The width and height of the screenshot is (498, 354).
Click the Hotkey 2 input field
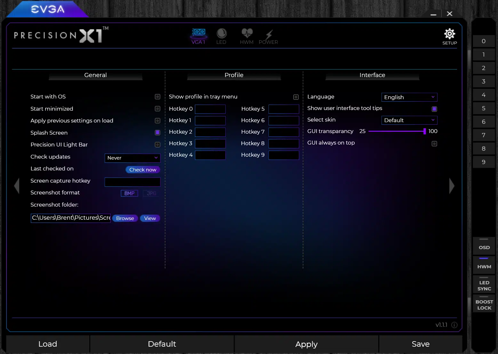click(x=210, y=132)
